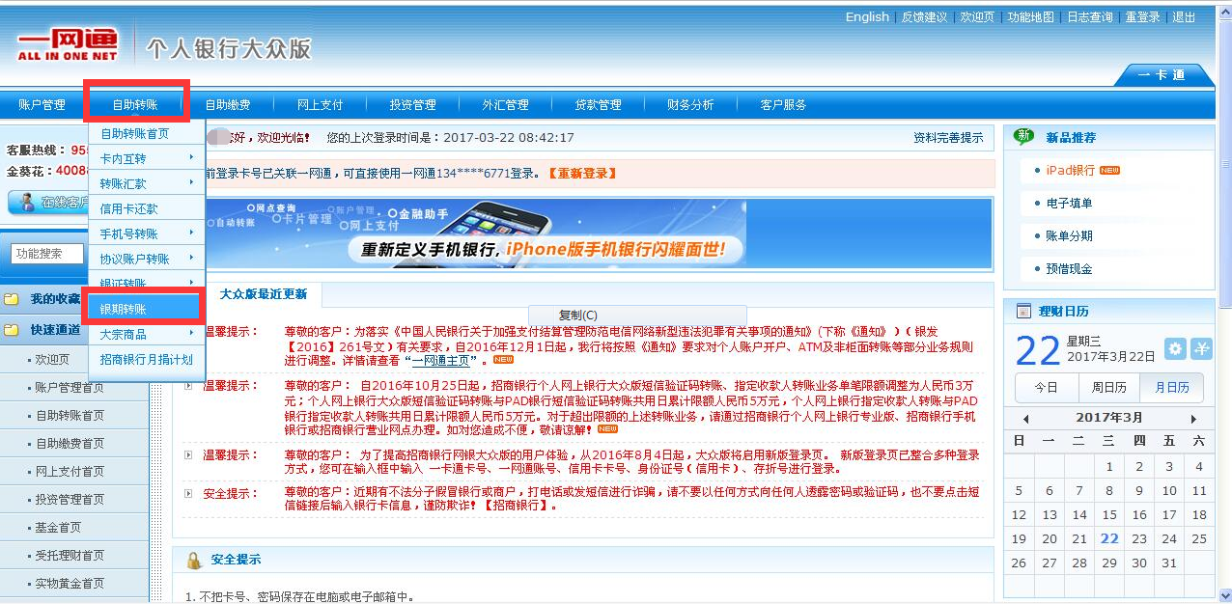1232x604 pixels.
Task: Click 一网通主页 link in notice
Action: coord(440,360)
